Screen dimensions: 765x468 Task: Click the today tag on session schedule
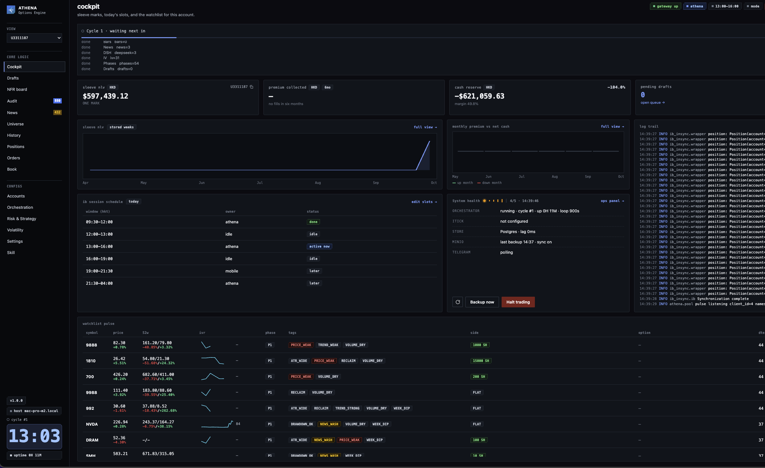pyautogui.click(x=133, y=201)
